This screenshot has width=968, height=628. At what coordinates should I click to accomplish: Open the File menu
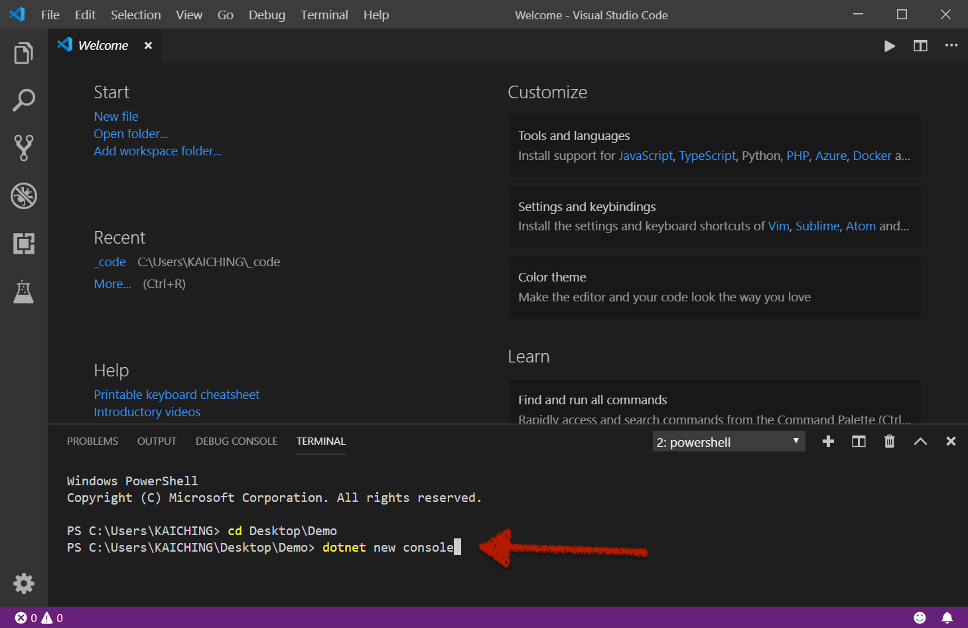(50, 15)
